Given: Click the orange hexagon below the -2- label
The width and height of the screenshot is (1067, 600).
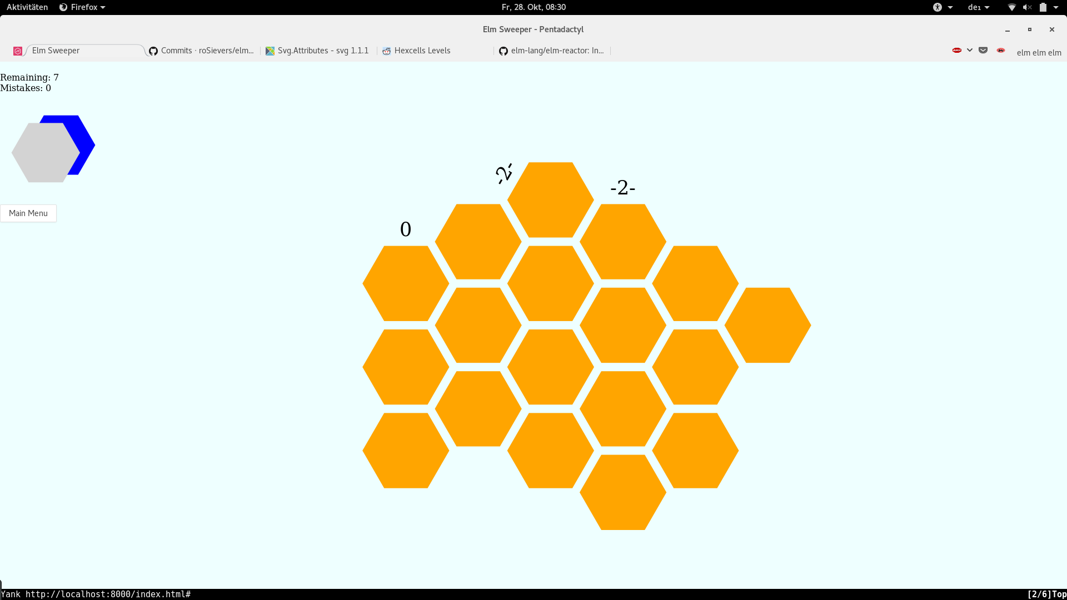Looking at the screenshot, I should (x=623, y=242).
